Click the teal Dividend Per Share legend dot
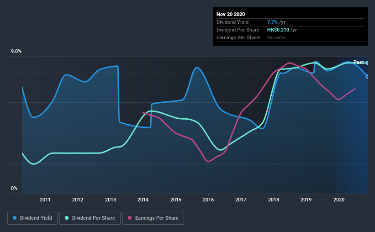Screen dimensions: 375x232 point(67,218)
